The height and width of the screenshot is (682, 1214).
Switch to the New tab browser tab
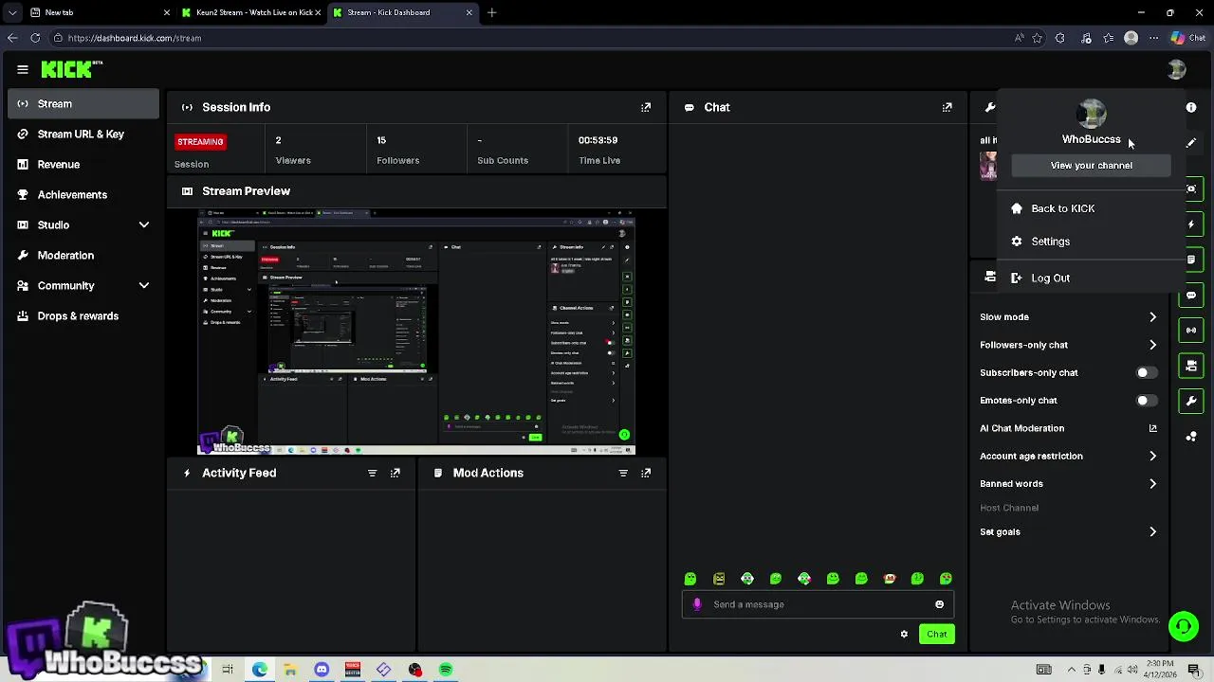pos(100,12)
